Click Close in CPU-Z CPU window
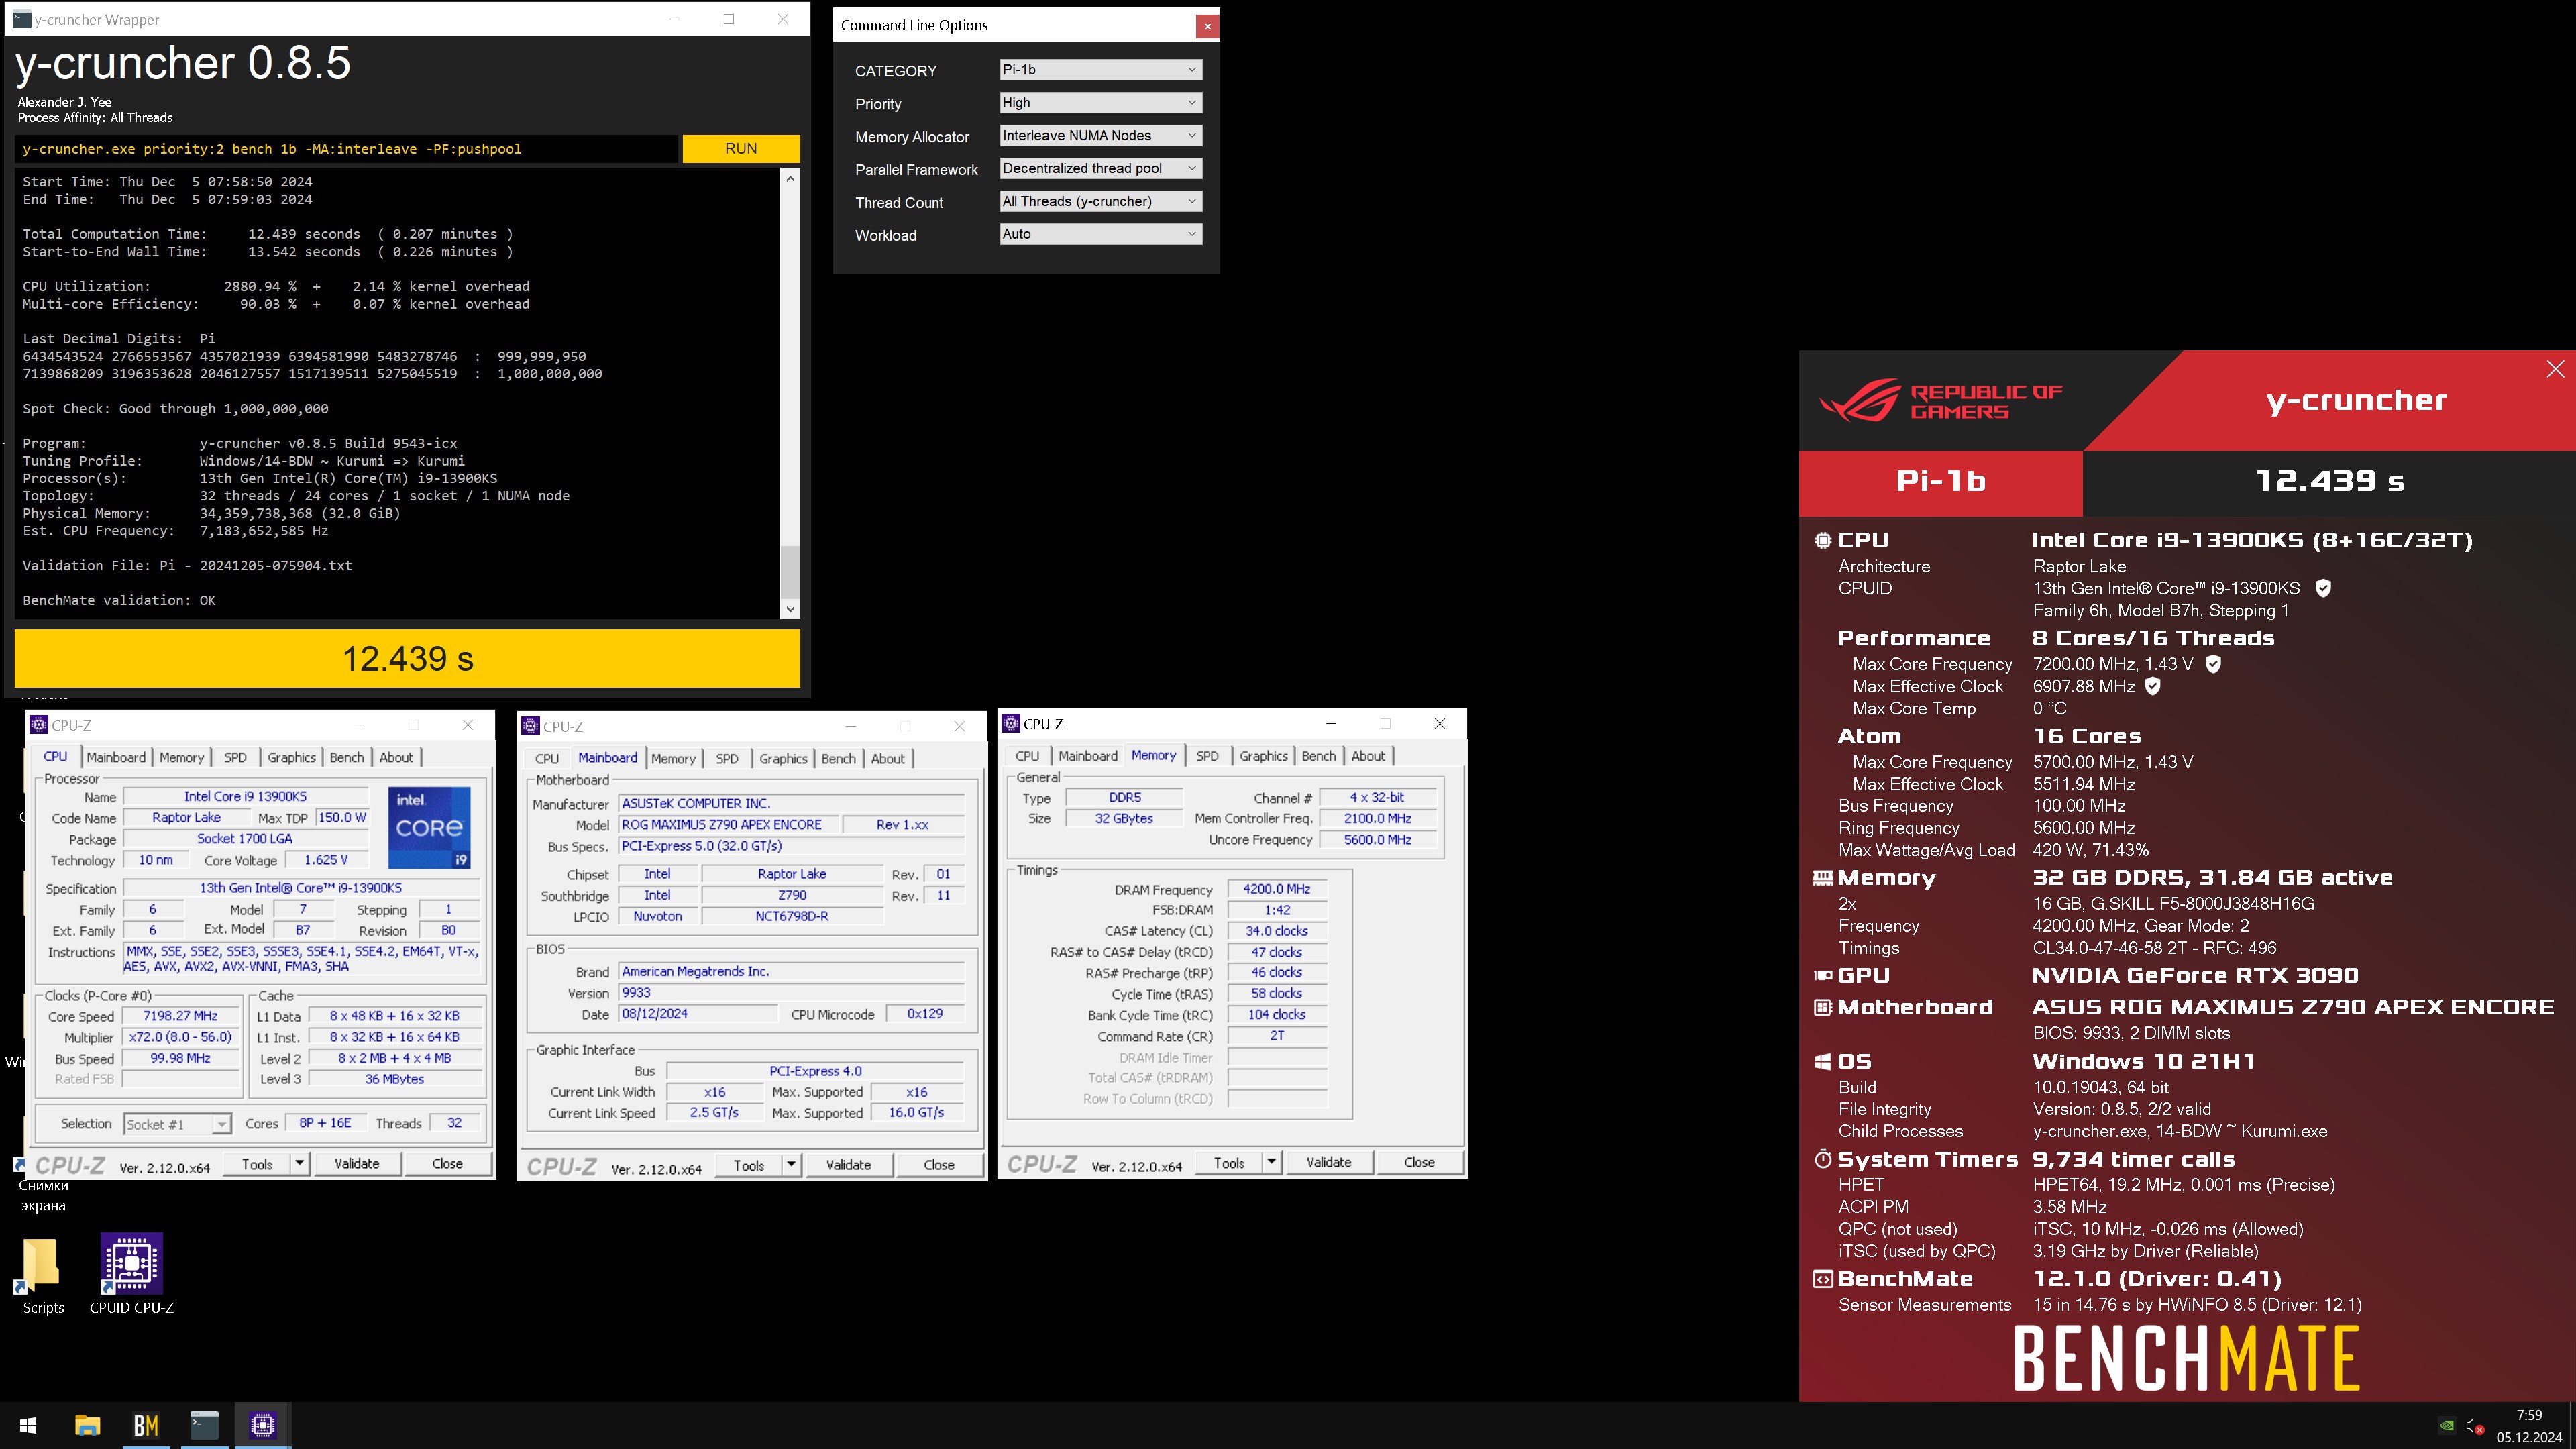Viewport: 2576px width, 1449px height. tap(447, 1163)
